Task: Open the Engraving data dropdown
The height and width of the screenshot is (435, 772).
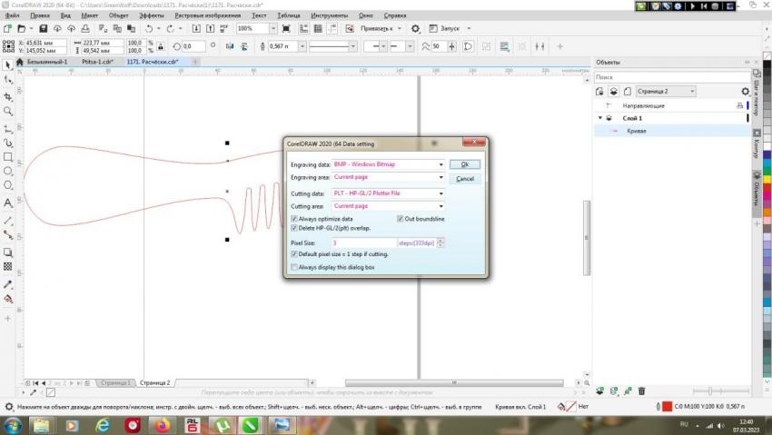Action: pyautogui.click(x=440, y=164)
